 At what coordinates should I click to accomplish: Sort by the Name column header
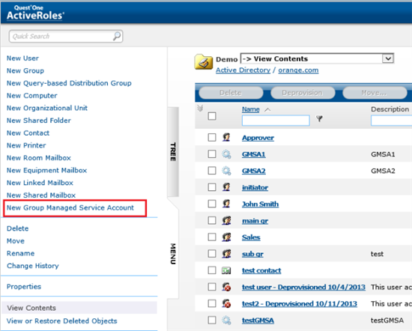pyautogui.click(x=251, y=109)
